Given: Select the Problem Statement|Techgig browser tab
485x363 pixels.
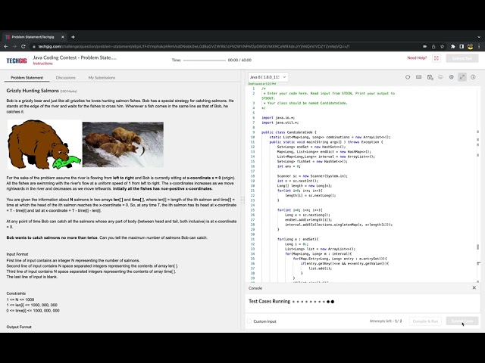Looking at the screenshot, I should tap(33, 37).
